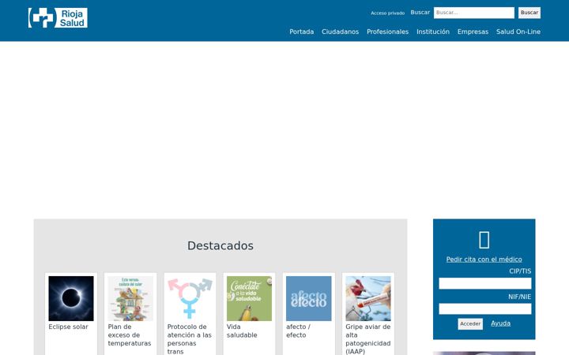Click the Plan de exceso de temperaturas caption
This screenshot has width=569, height=355.
130,335
